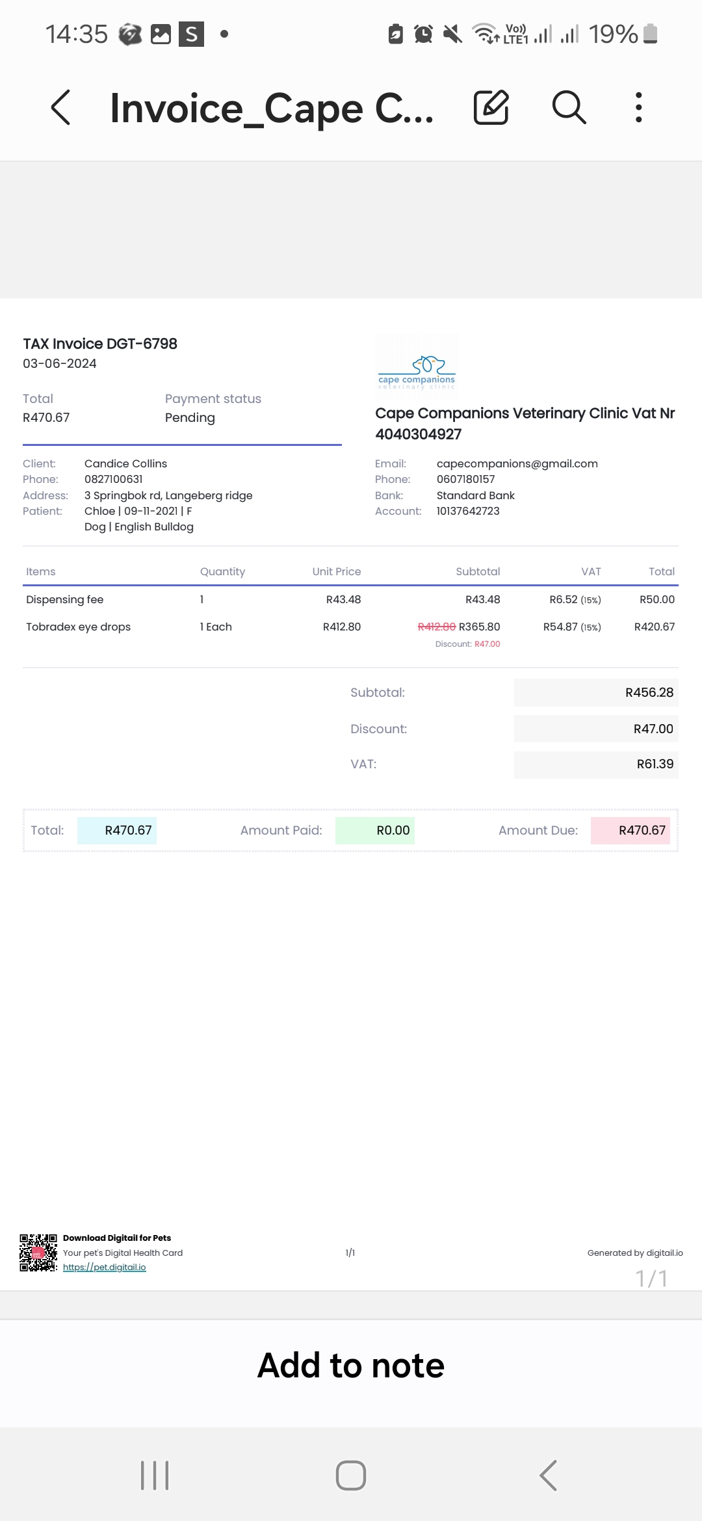Select the Invoice_Cape C... document title
Image resolution: width=702 pixels, height=1521 pixels.
click(x=272, y=108)
